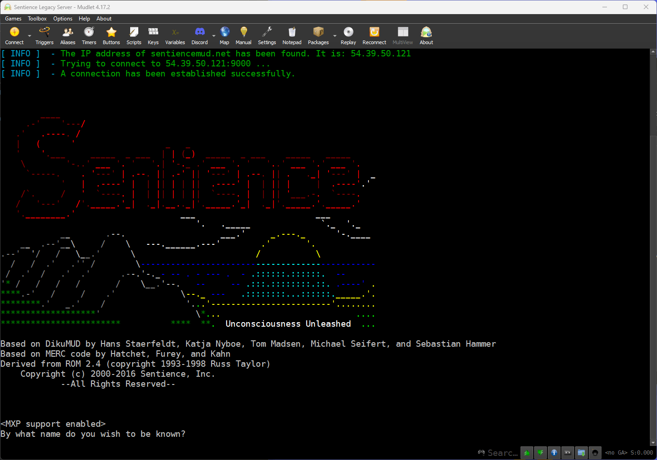The height and width of the screenshot is (460, 657).
Task: Open the Toolbox menu
Action: (37, 19)
